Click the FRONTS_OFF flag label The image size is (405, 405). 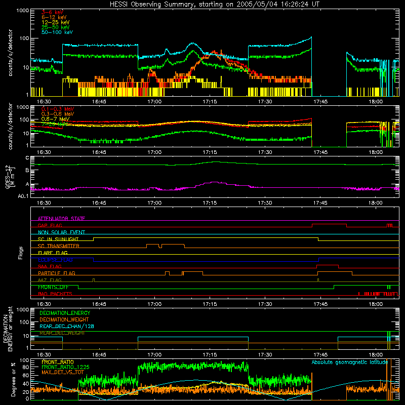[x=53, y=287]
